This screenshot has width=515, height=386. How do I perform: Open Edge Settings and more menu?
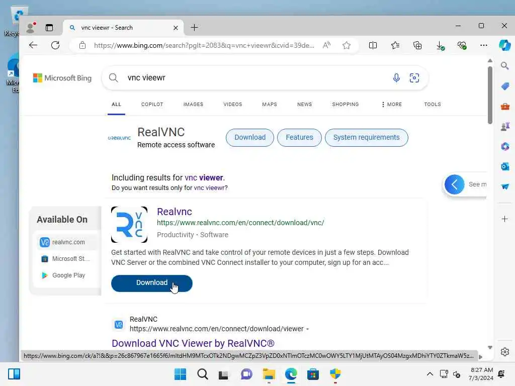tap(484, 45)
